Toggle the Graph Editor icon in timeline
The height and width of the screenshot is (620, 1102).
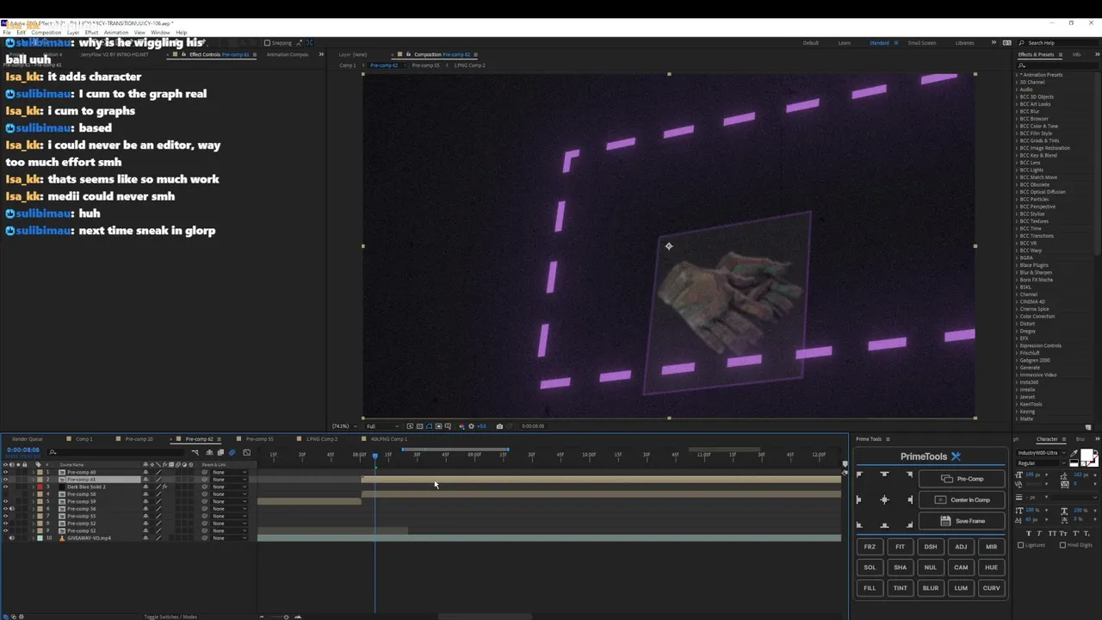(x=247, y=452)
